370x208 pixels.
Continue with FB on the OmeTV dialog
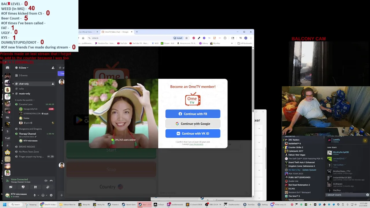193,114
